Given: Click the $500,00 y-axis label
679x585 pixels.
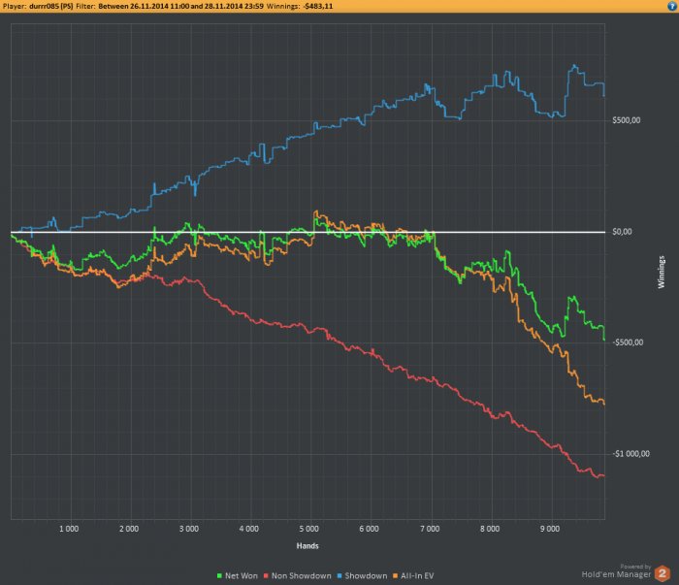Looking at the screenshot, I should tap(627, 120).
